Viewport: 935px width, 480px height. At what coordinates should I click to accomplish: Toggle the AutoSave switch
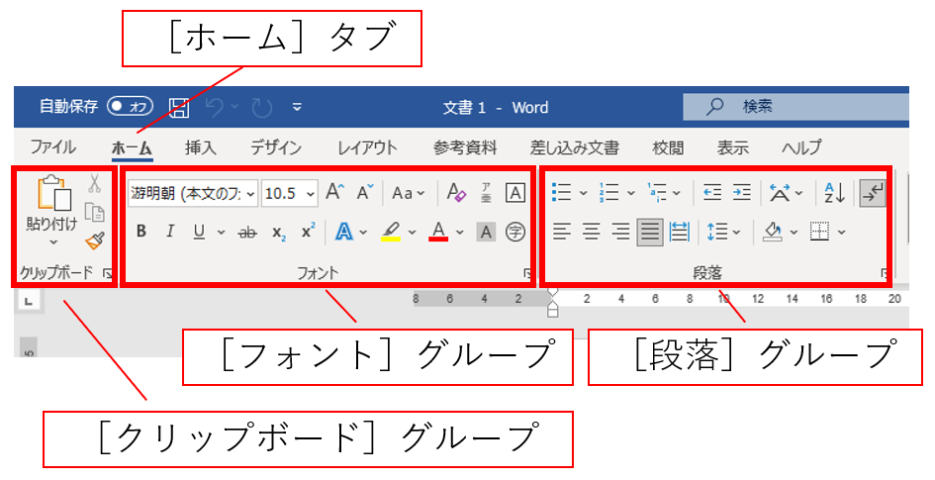pyautogui.click(x=131, y=106)
